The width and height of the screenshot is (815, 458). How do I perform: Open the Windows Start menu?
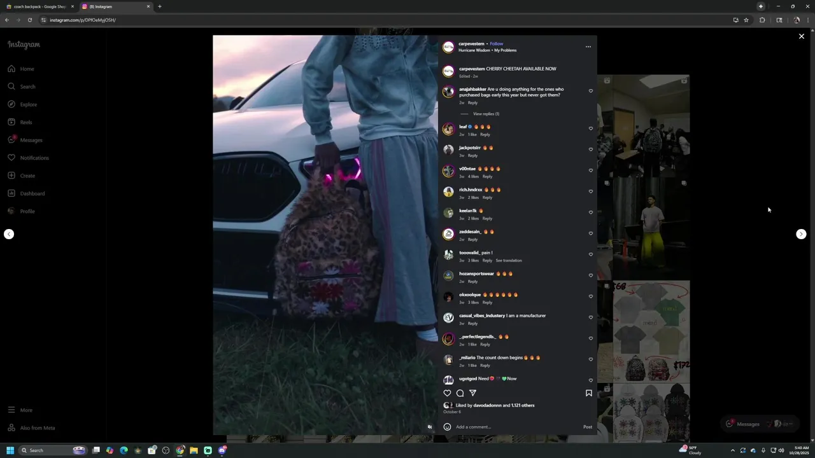click(x=10, y=450)
